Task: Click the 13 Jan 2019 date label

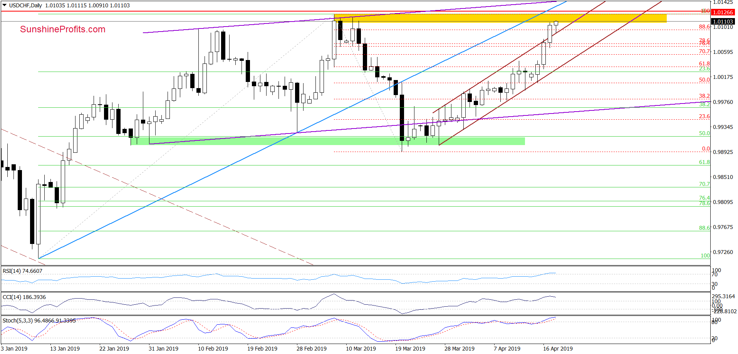Action: pyautogui.click(x=65, y=349)
